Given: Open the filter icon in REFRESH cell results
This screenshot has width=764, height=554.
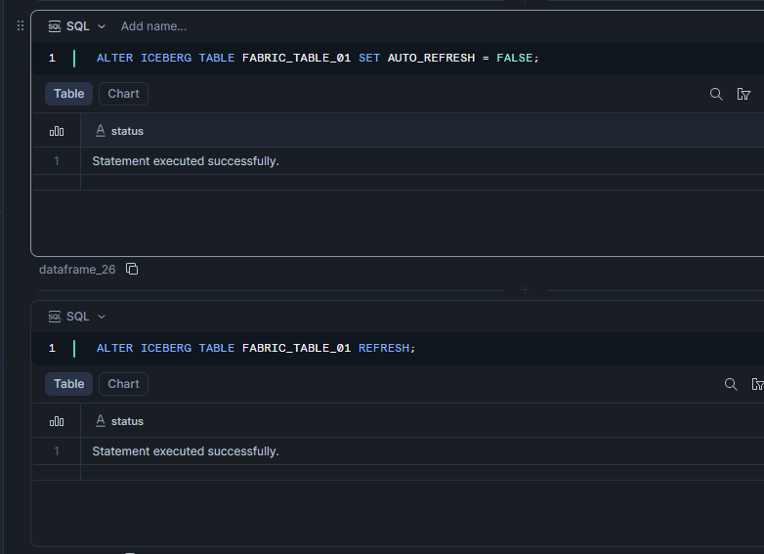Looking at the screenshot, I should tap(758, 384).
